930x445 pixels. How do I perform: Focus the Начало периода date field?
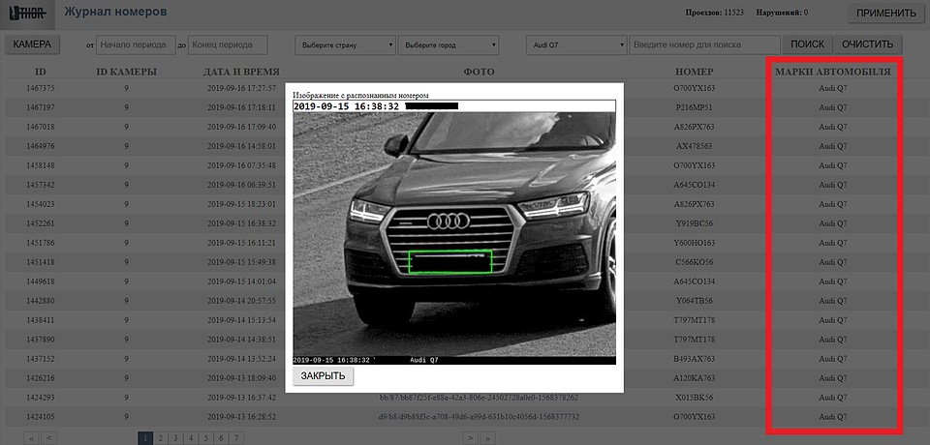point(136,45)
